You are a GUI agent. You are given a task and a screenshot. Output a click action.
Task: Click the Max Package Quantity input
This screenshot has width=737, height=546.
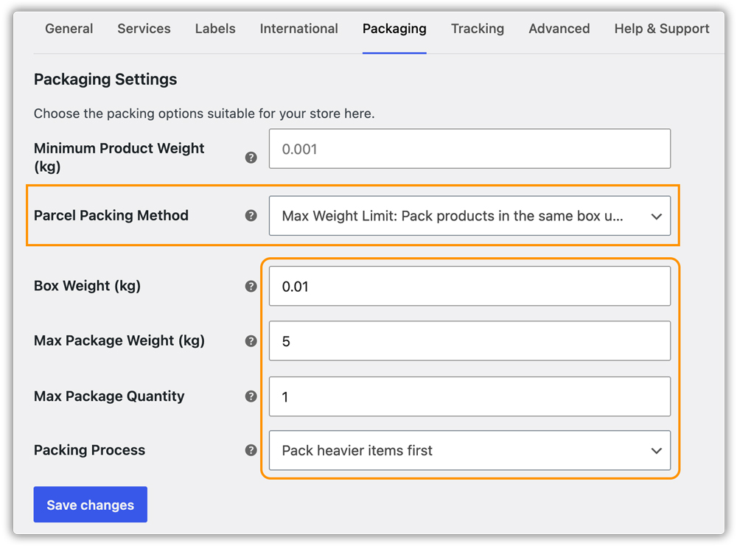point(469,396)
